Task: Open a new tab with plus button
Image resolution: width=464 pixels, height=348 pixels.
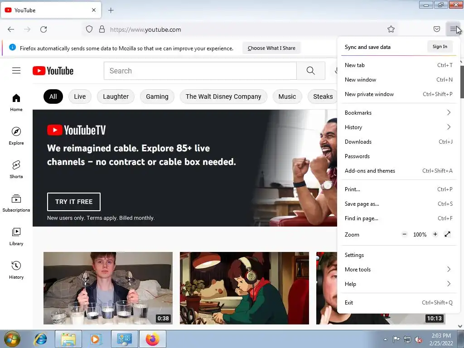Action: click(111, 10)
